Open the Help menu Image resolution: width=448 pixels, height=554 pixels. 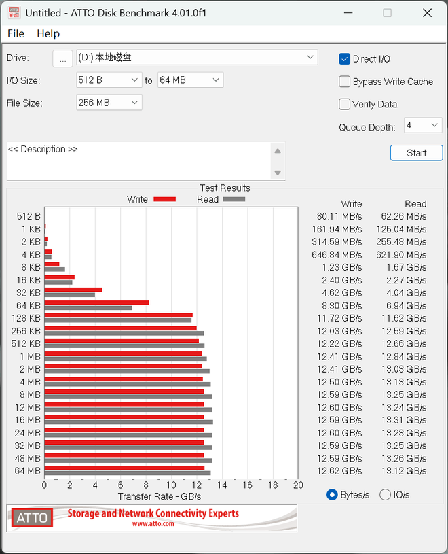tap(48, 33)
